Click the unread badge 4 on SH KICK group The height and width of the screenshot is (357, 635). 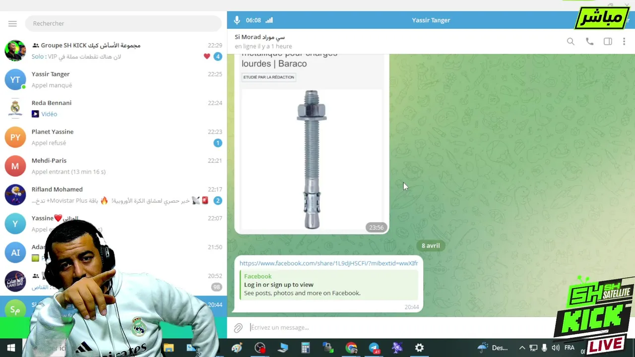coord(217,57)
